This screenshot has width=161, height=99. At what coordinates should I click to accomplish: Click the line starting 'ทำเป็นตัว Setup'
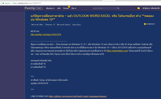(49, 80)
